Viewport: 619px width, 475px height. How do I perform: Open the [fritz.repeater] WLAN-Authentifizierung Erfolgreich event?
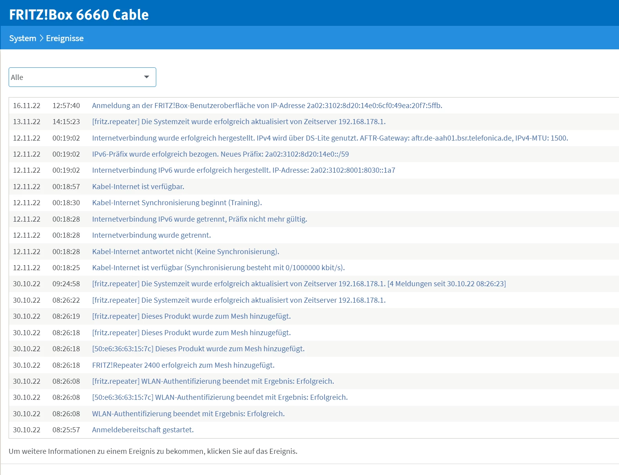pyautogui.click(x=213, y=381)
